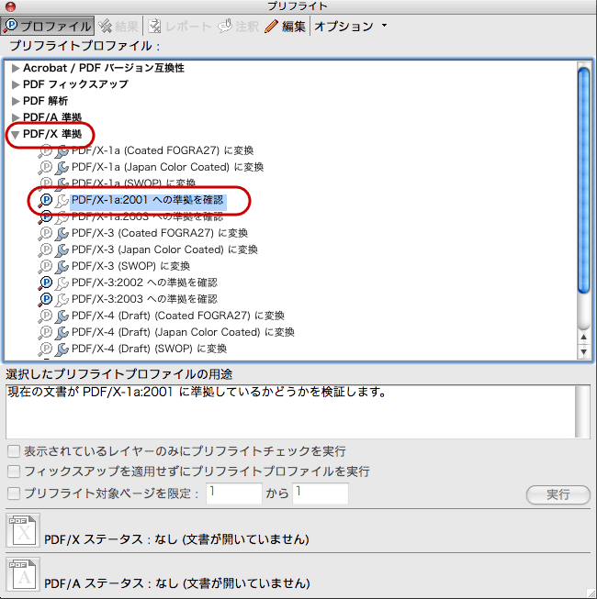This screenshot has width=597, height=599.
Task: Click wrench icon of PDF/X-4 (Draft) (SWOP) row
Action: point(62,349)
